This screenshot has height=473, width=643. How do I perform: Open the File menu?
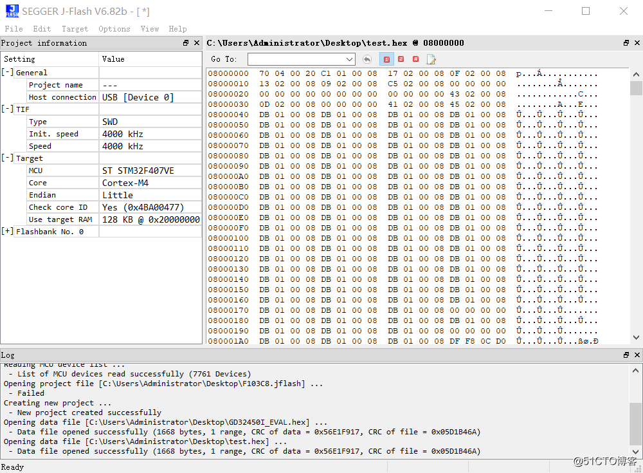[14, 29]
